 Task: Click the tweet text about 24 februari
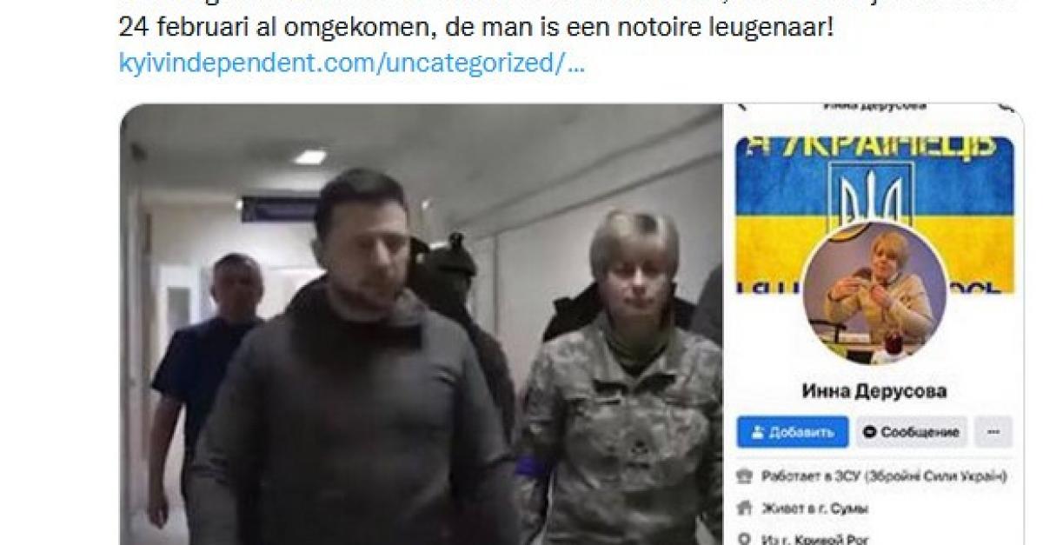pyautogui.click(x=476, y=28)
